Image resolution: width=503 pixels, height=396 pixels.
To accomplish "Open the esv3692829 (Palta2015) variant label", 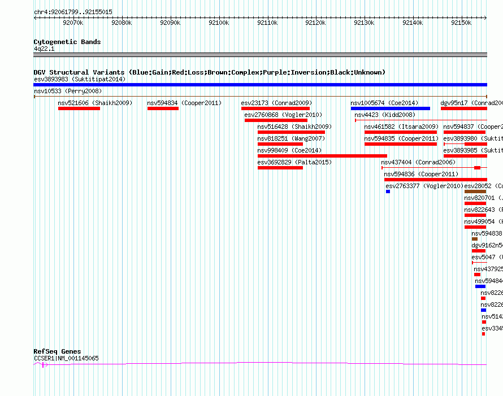I will 294,162.
